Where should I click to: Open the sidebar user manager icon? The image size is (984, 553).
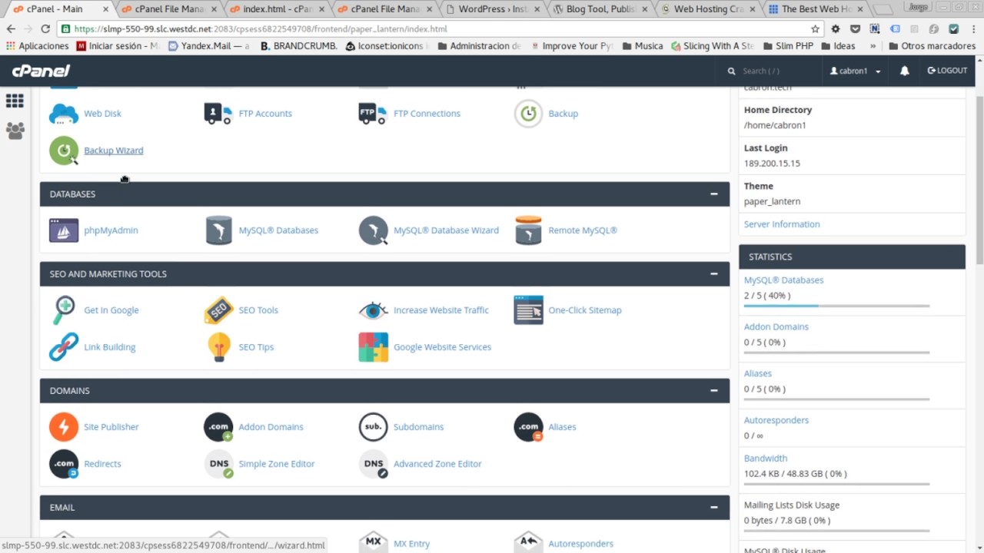[15, 131]
